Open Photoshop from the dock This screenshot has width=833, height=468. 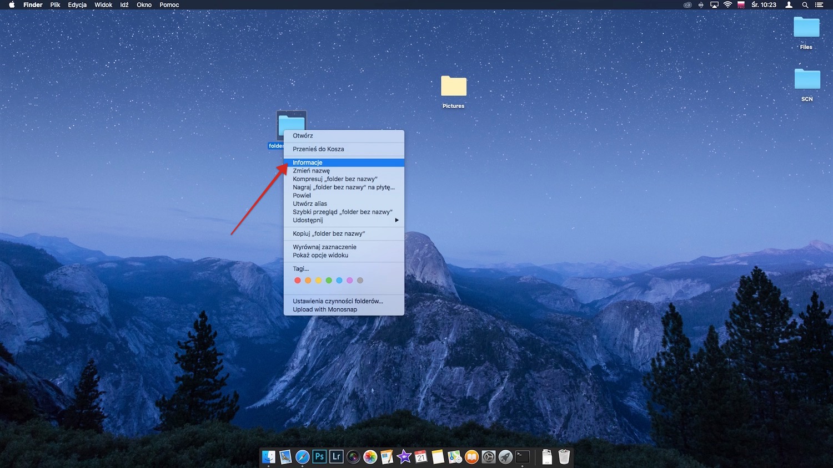pyautogui.click(x=319, y=456)
